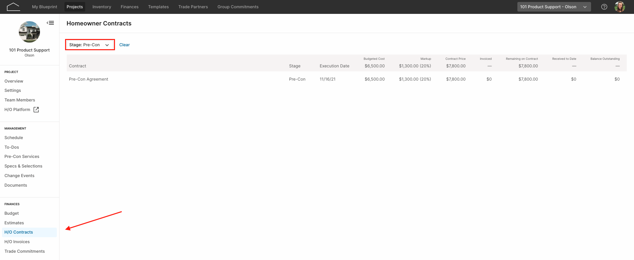Open Pre-Con Services in sidebar
Screen dimensions: 634x260
(22, 157)
